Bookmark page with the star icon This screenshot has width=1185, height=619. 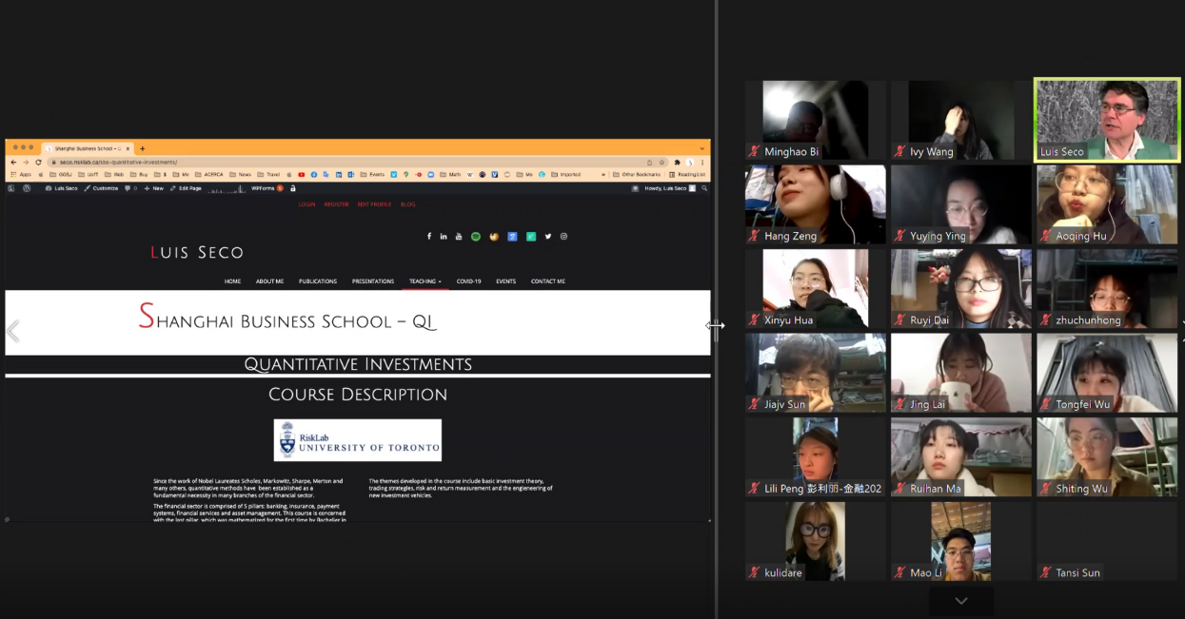(x=662, y=163)
